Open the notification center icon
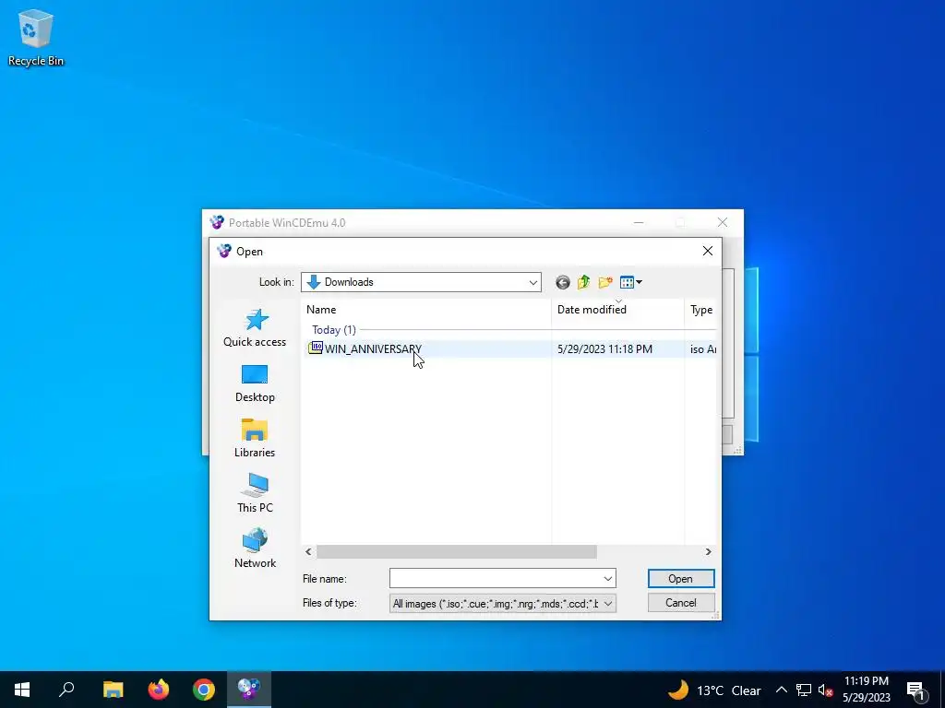Screen dimensions: 945x708 (x=916, y=690)
